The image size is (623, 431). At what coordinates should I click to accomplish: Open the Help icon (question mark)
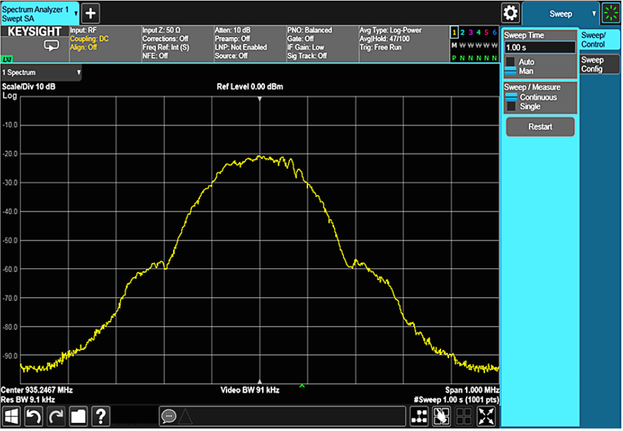(100, 416)
